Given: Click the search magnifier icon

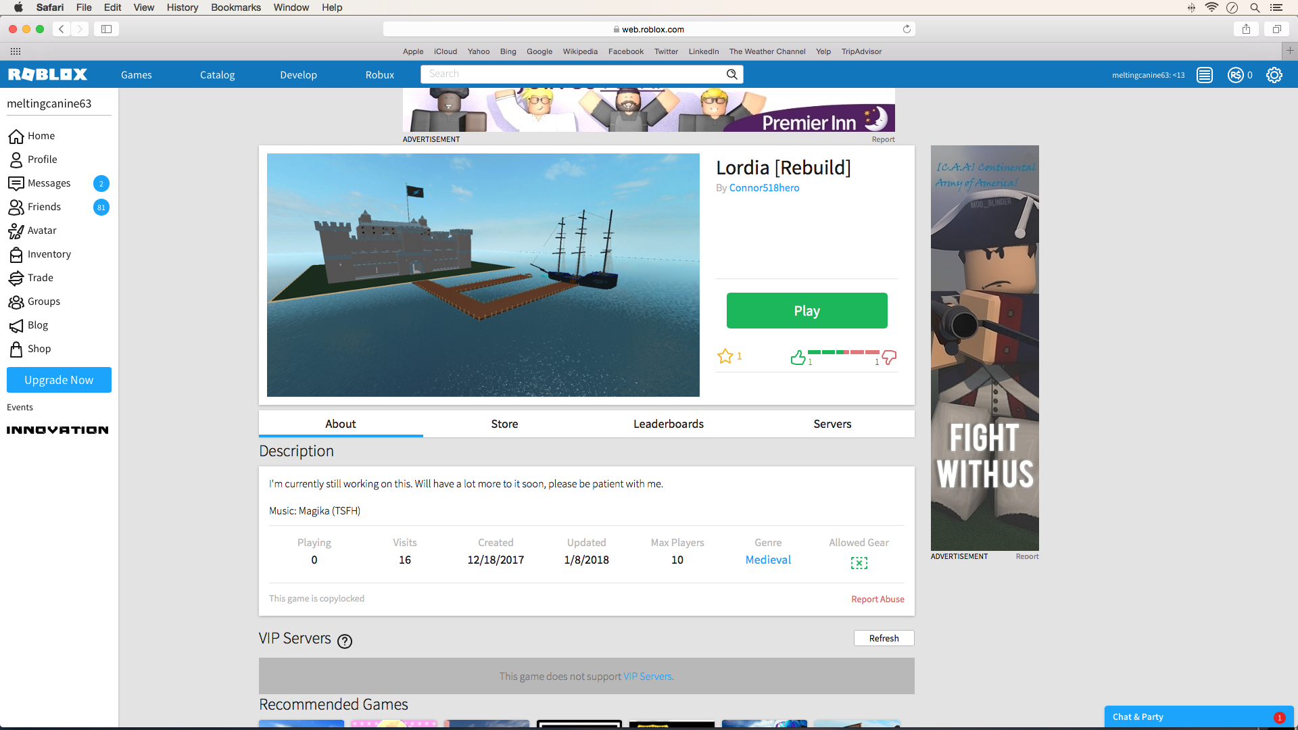Looking at the screenshot, I should point(731,74).
